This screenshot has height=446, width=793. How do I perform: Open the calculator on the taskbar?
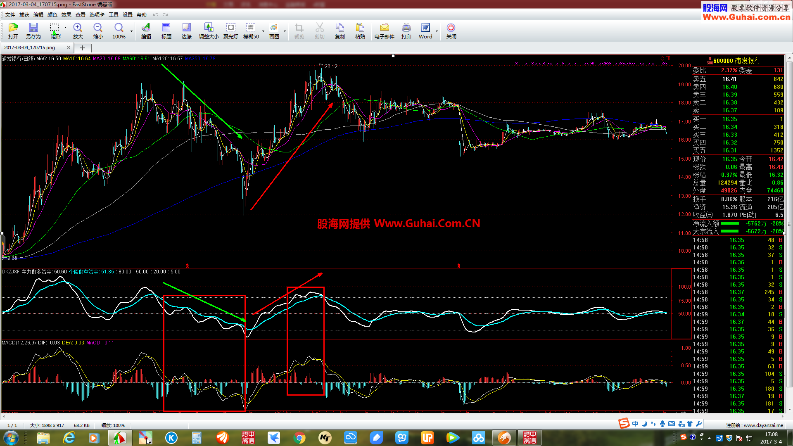pos(197,438)
